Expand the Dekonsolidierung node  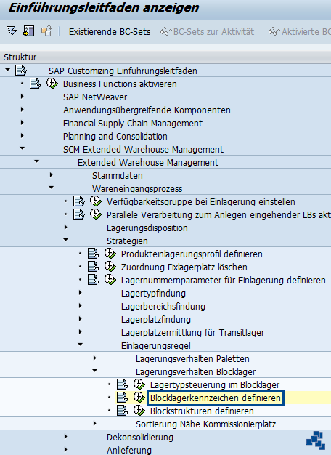(66, 436)
